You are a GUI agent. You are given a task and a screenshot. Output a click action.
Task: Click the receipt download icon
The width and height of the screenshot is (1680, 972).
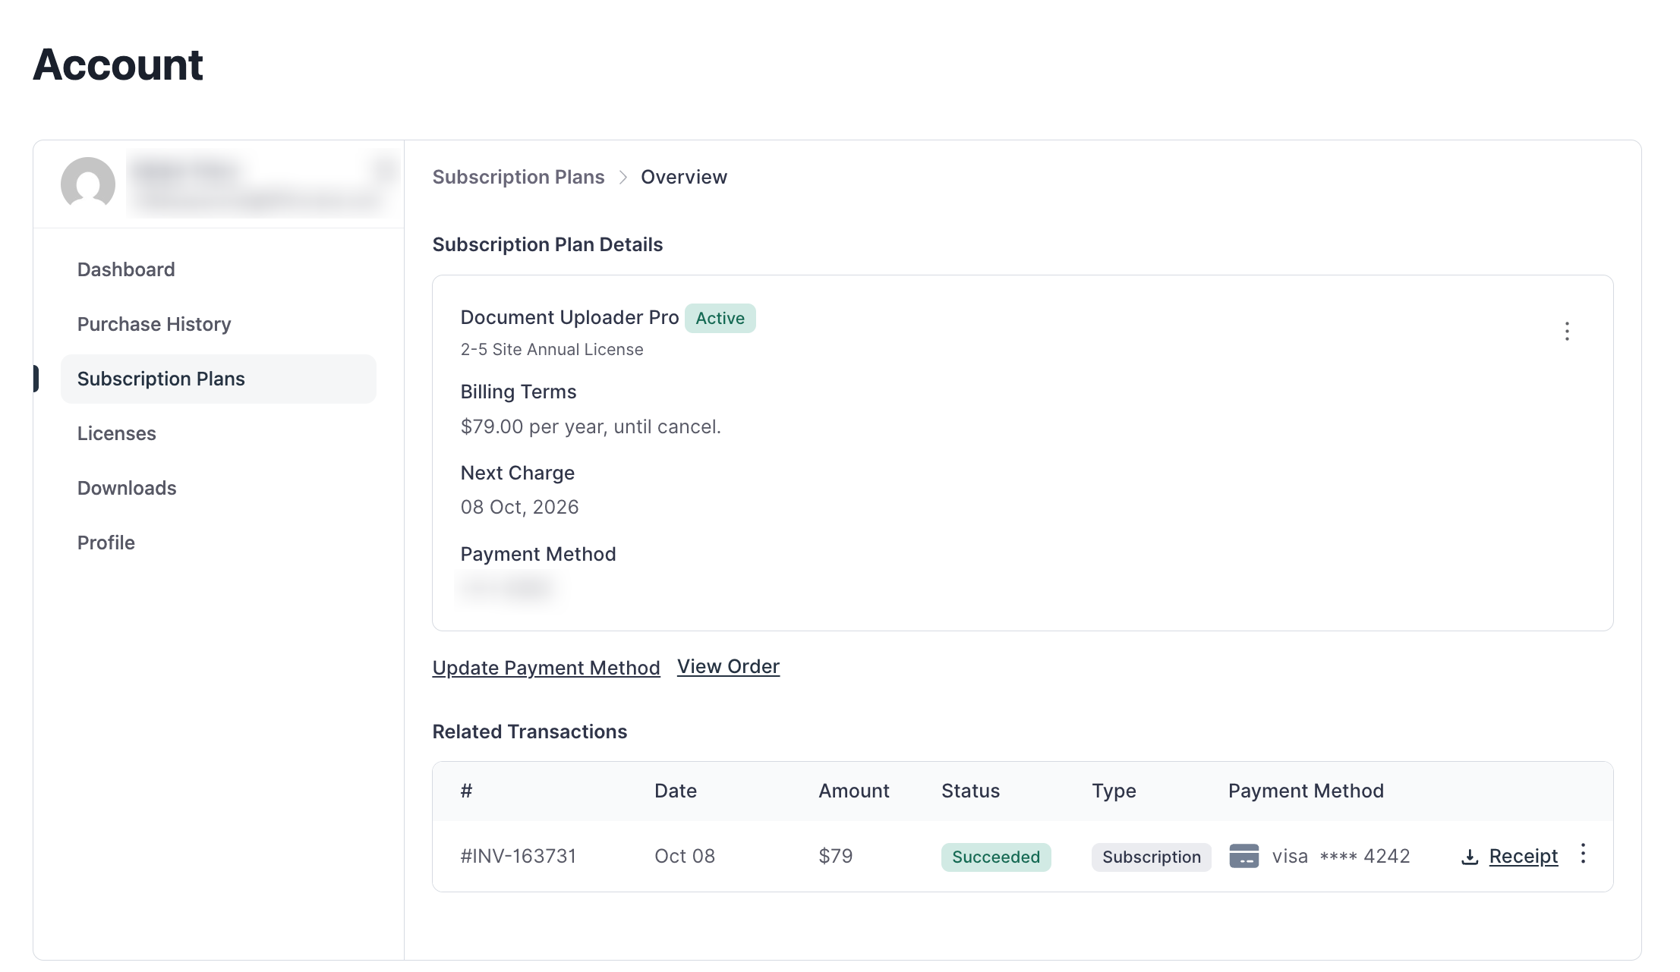tap(1468, 856)
